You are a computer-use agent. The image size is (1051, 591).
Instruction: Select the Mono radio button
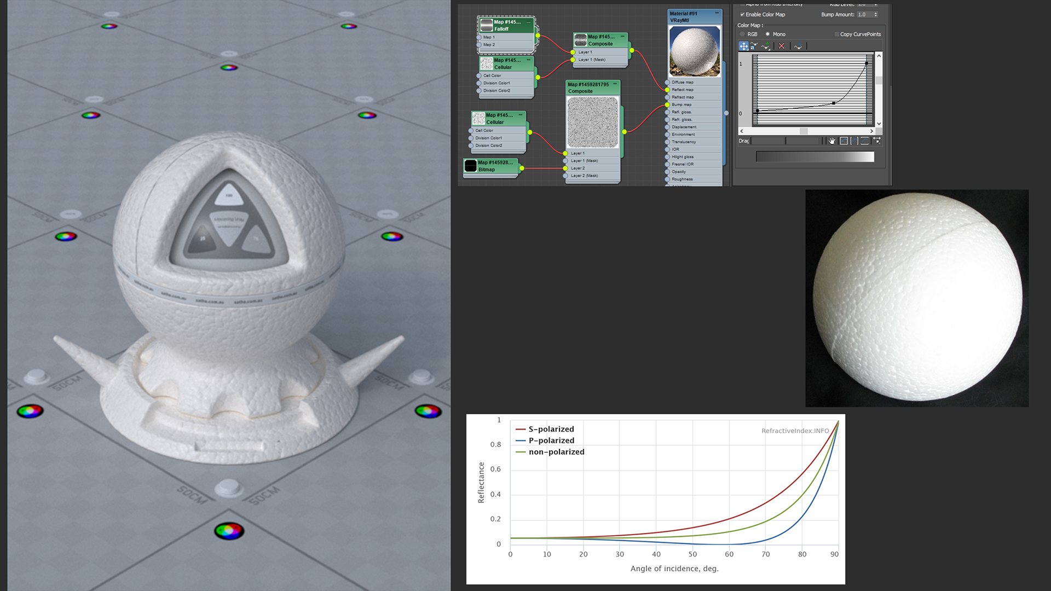(767, 34)
